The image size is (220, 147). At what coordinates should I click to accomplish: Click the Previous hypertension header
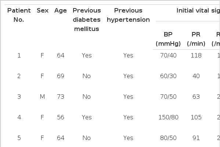coord(128,15)
